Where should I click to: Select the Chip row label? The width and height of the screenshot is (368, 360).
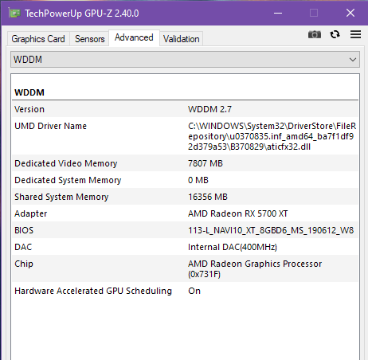[24, 264]
